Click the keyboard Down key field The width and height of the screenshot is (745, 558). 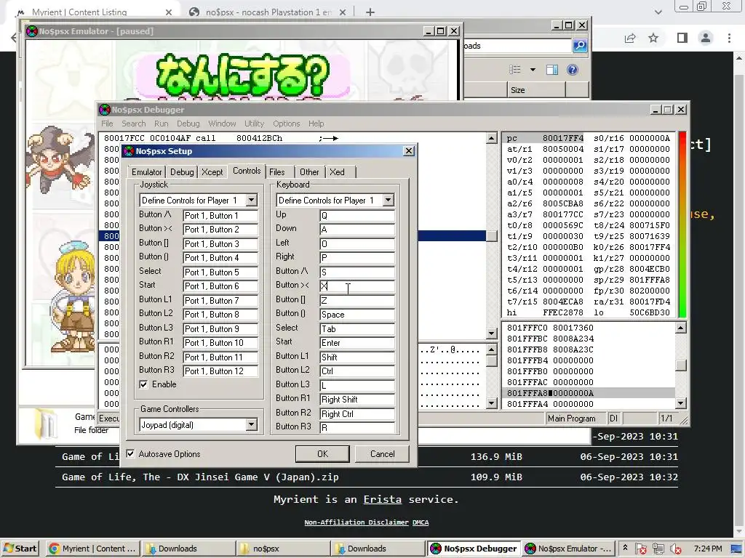pos(357,229)
